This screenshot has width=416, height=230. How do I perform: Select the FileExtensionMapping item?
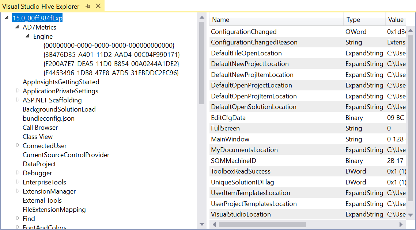click(54, 210)
